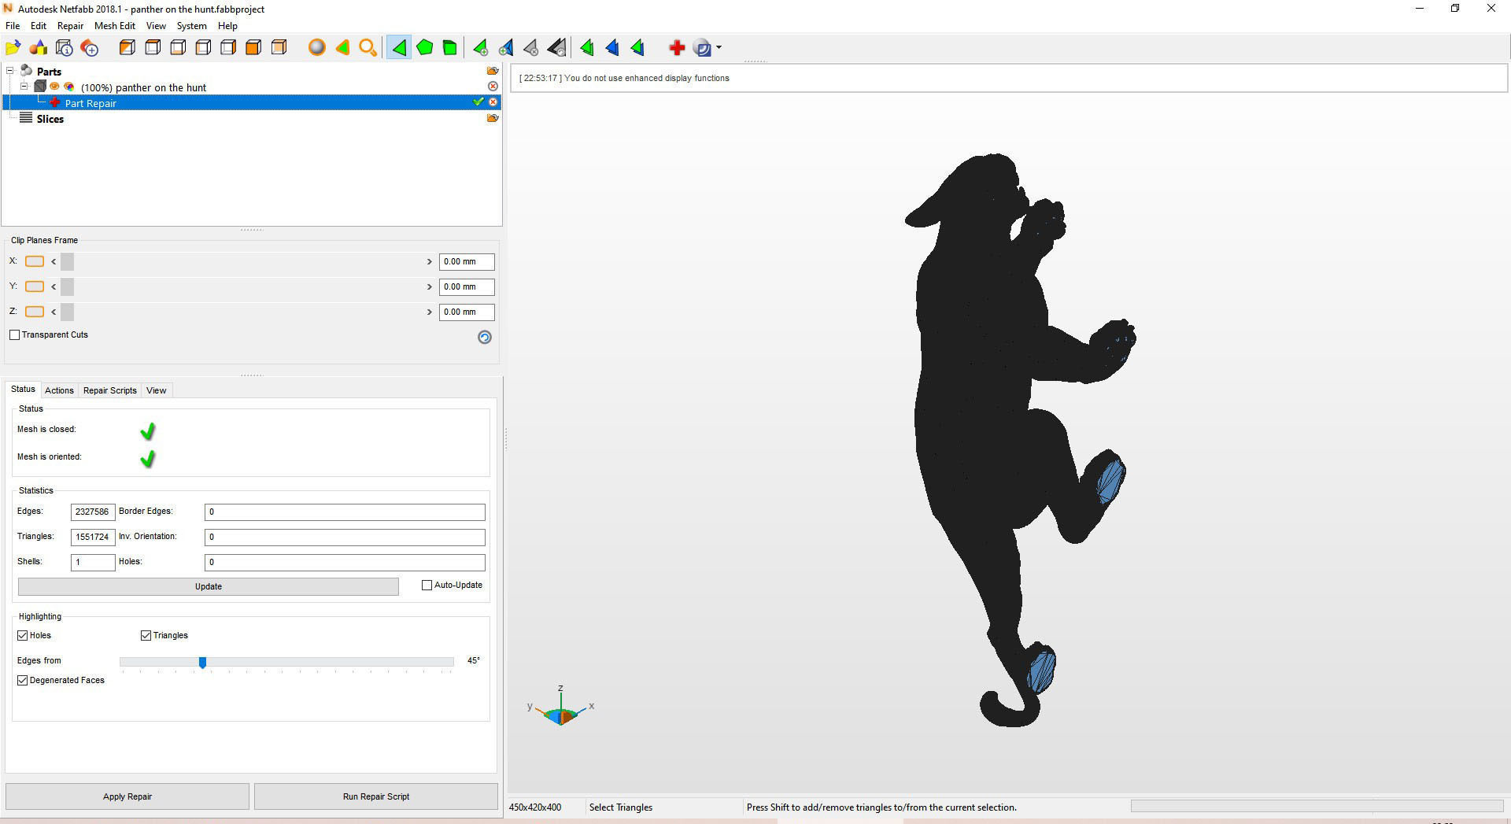Open the dropdown arrow beside the blue sphere icon
The width and height of the screenshot is (1511, 824).
[719, 48]
